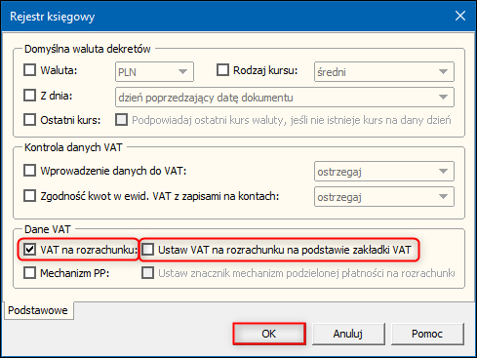Enable Wprowadzenie danych do VAT checkbox
The image size is (477, 358).
click(x=29, y=171)
